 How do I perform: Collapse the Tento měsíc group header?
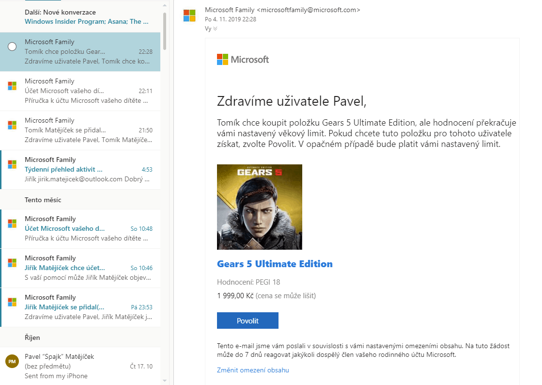coord(43,200)
